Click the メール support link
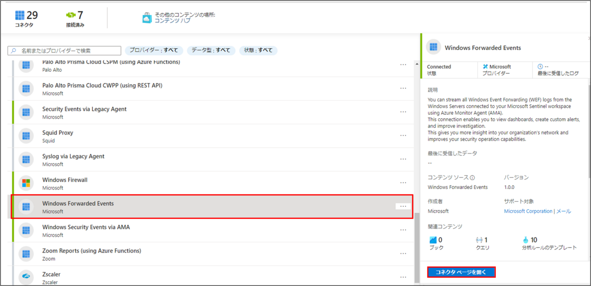 pos(563,211)
